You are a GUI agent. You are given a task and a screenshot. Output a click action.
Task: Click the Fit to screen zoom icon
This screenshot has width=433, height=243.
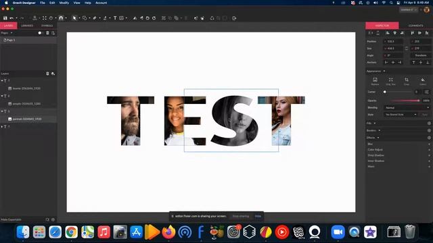coord(44,18)
